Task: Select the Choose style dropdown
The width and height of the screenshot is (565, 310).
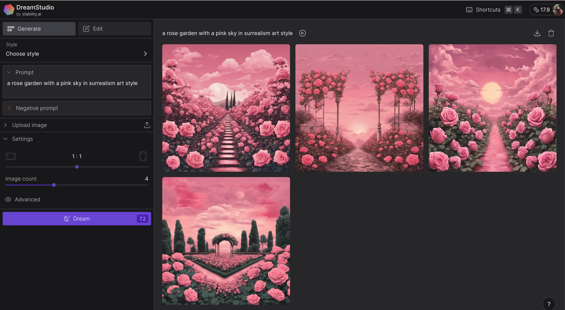Action: pyautogui.click(x=77, y=54)
